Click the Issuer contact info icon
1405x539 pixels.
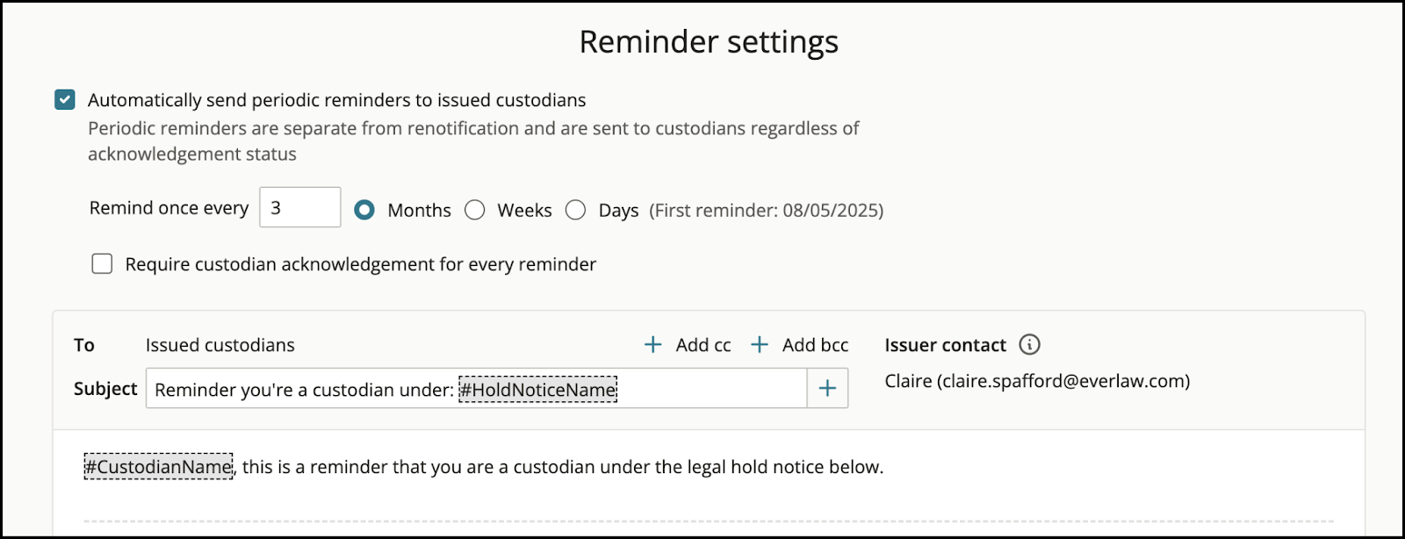[x=1029, y=344]
